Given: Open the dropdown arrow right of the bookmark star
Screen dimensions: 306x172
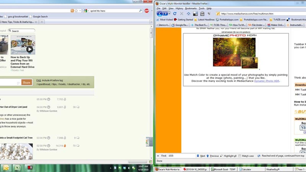Looking at the screenshot, I should [80, 11].
